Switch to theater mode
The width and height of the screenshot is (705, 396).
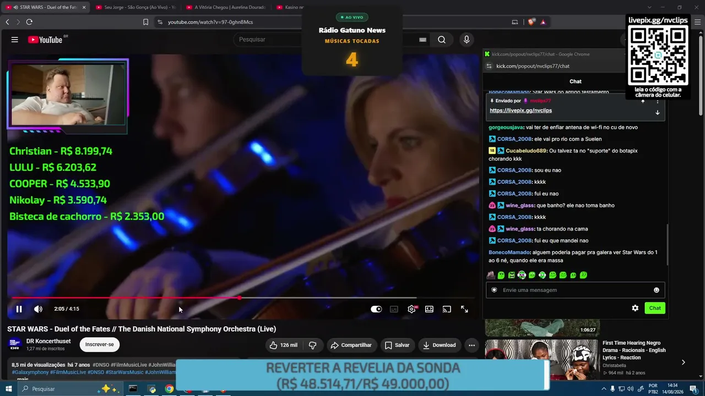click(429, 309)
